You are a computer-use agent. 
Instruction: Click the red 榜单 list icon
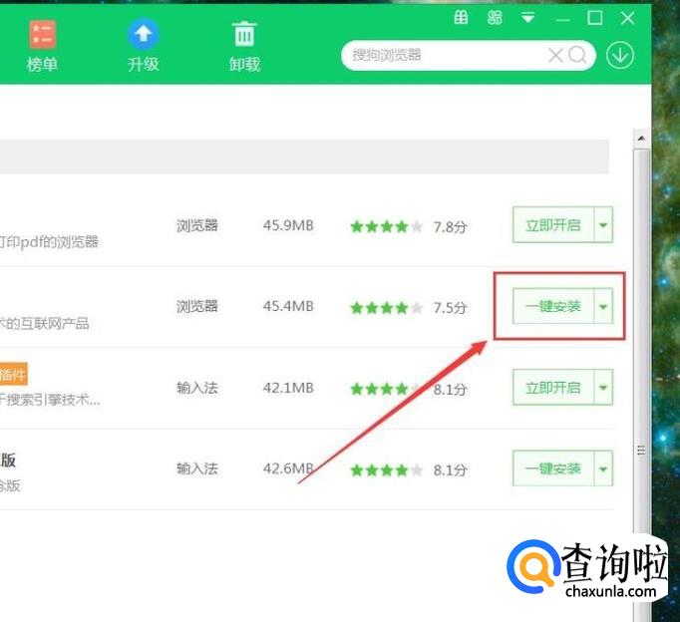[x=42, y=34]
